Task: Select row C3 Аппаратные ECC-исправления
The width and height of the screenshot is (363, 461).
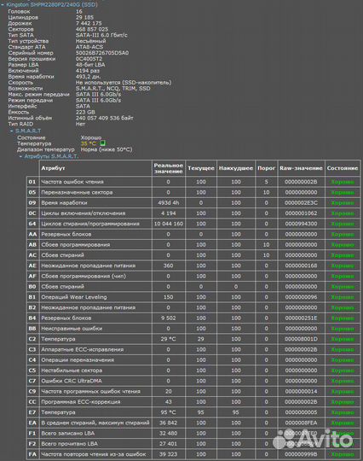Action: click(193, 349)
